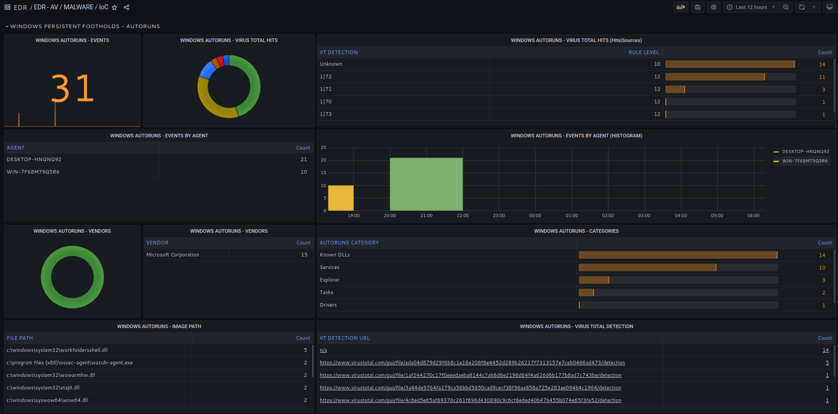The height and width of the screenshot is (414, 838).
Task: Save the dashboard using the disk icon
Action: pos(698,7)
